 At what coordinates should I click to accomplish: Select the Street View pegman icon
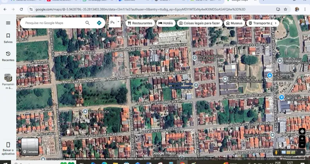276,152
